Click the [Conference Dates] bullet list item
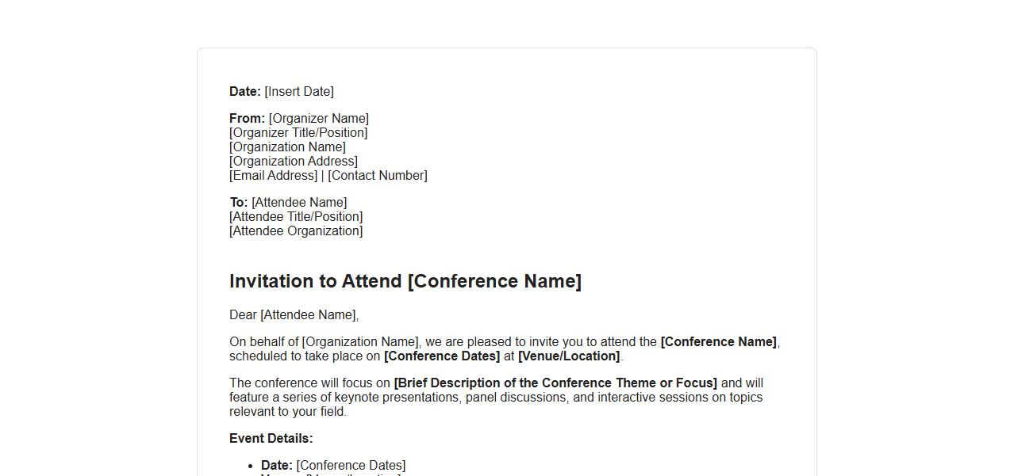 pos(351,466)
